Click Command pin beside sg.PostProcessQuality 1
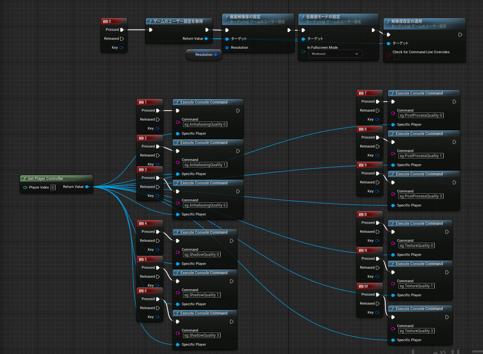 [393, 153]
